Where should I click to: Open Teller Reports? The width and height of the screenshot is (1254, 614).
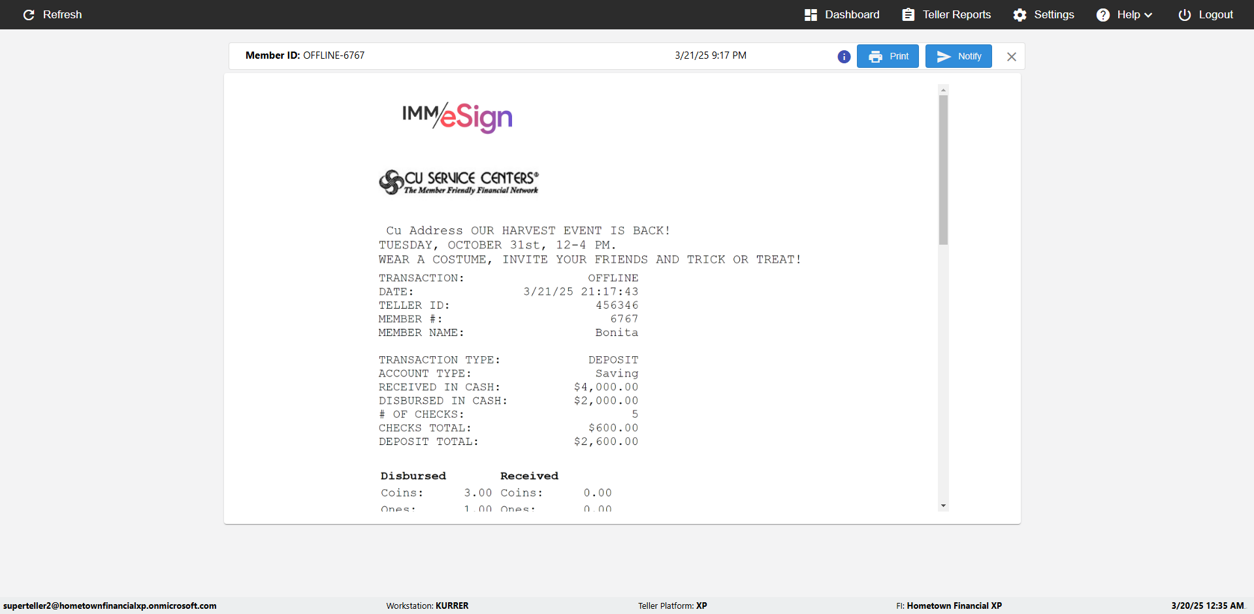coord(946,14)
